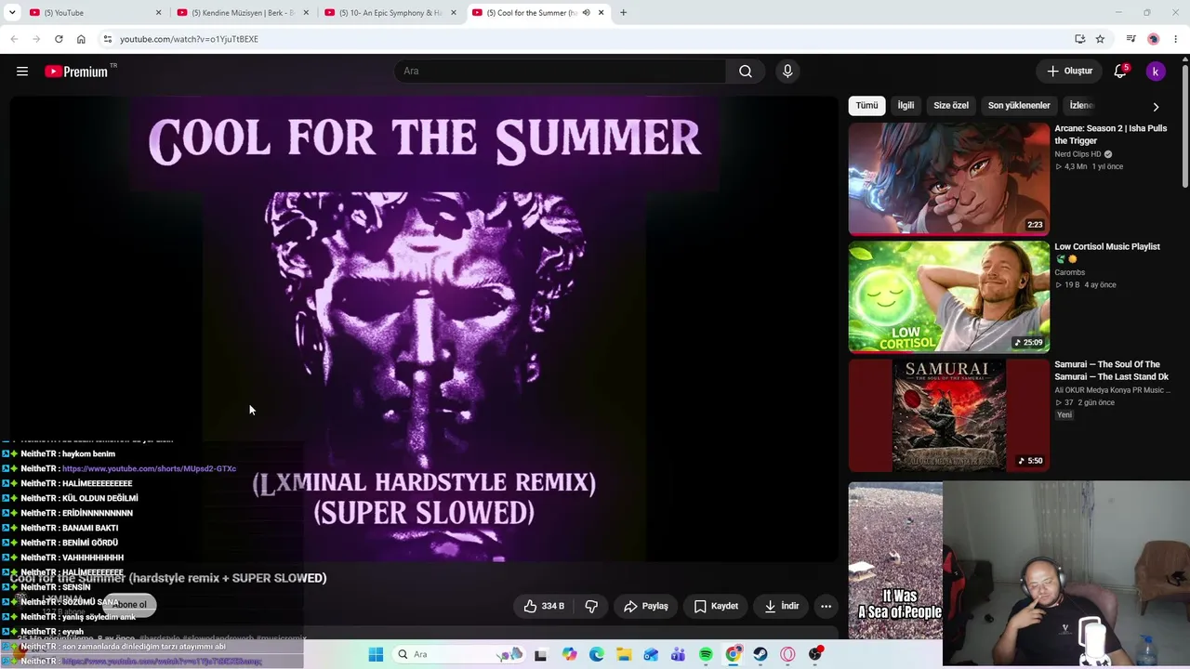Open Copilot from the taskbar

570,654
